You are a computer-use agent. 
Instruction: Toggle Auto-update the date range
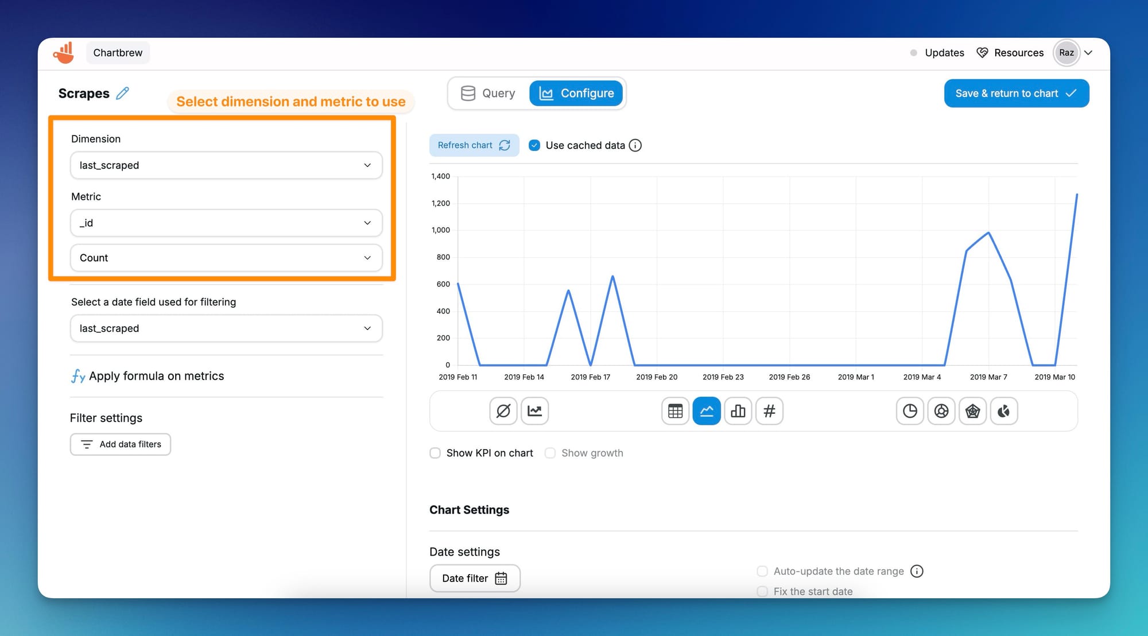762,571
